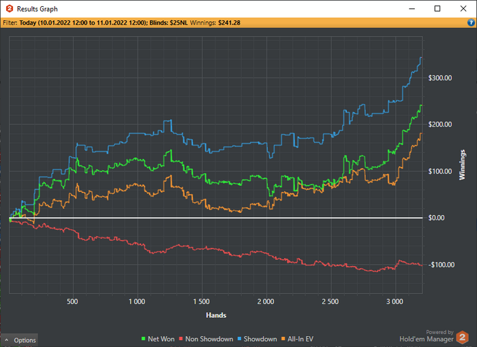Click the red Non Showdown color swatch

(x=181, y=339)
